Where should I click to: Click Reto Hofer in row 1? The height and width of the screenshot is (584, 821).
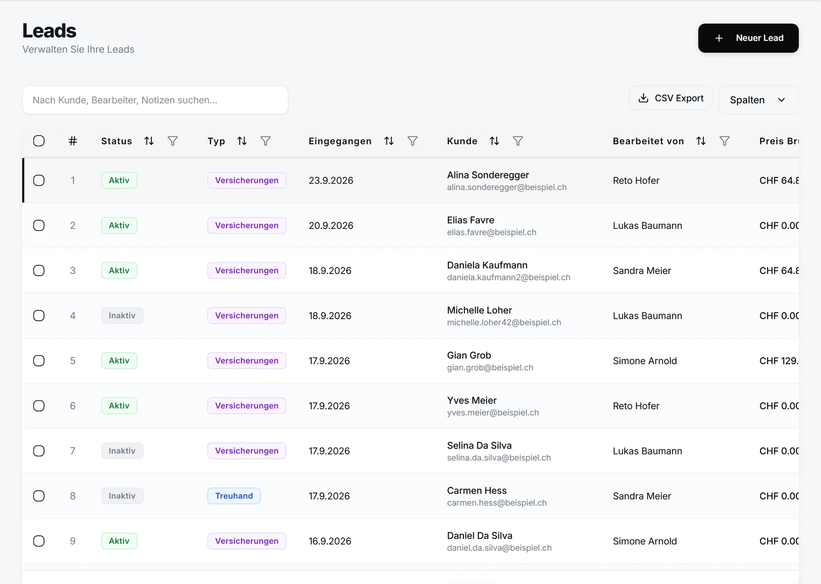pyautogui.click(x=636, y=181)
